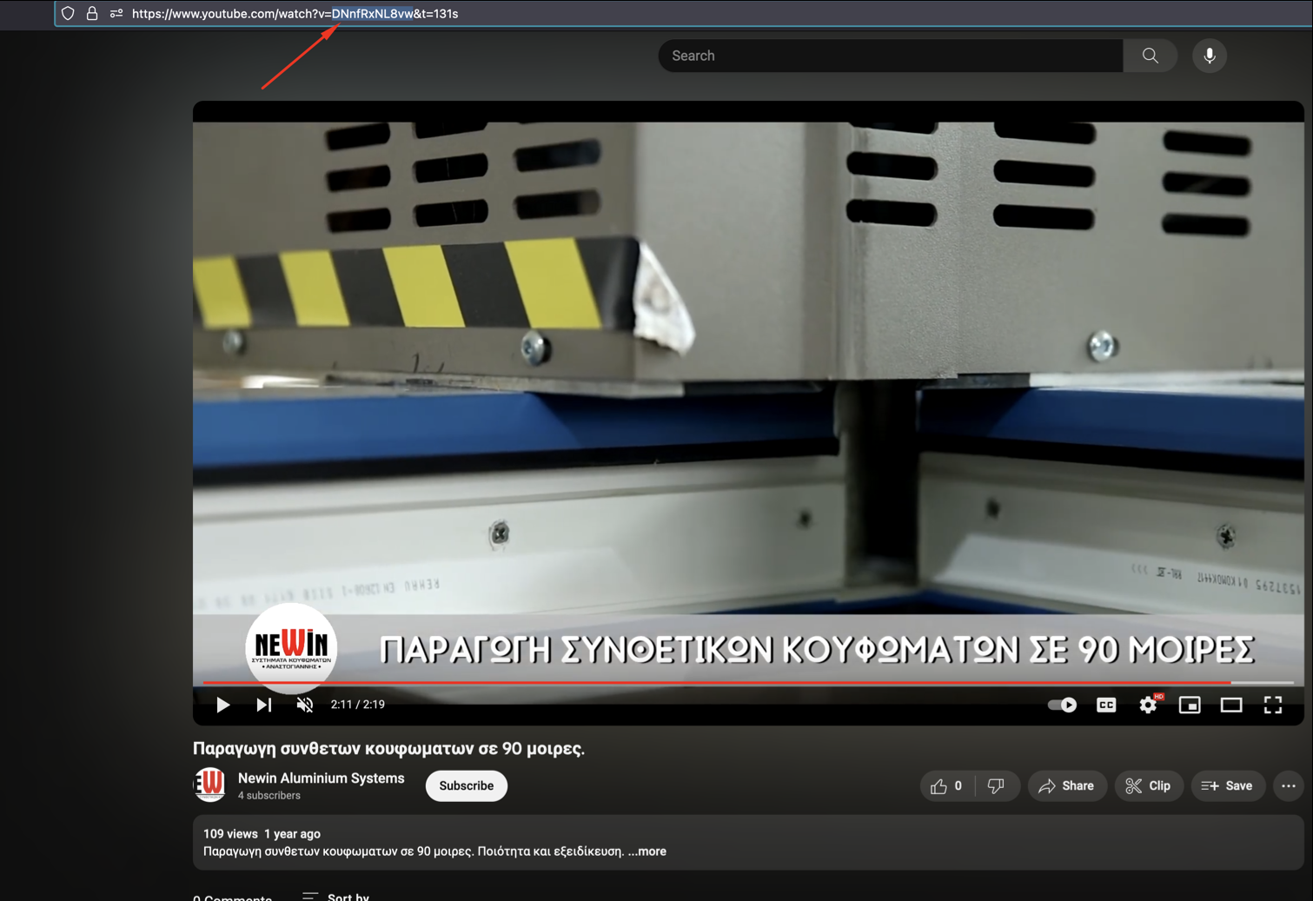Save video to a playlist
Screen dimensions: 1313x901
[1228, 785]
